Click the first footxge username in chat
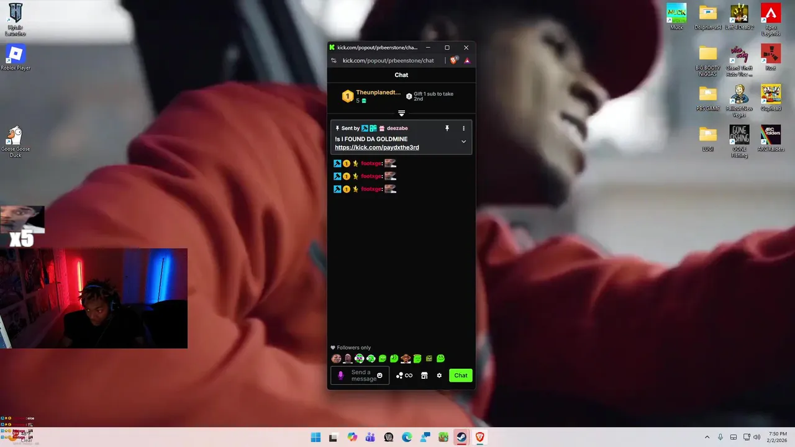The width and height of the screenshot is (795, 447). 371,163
